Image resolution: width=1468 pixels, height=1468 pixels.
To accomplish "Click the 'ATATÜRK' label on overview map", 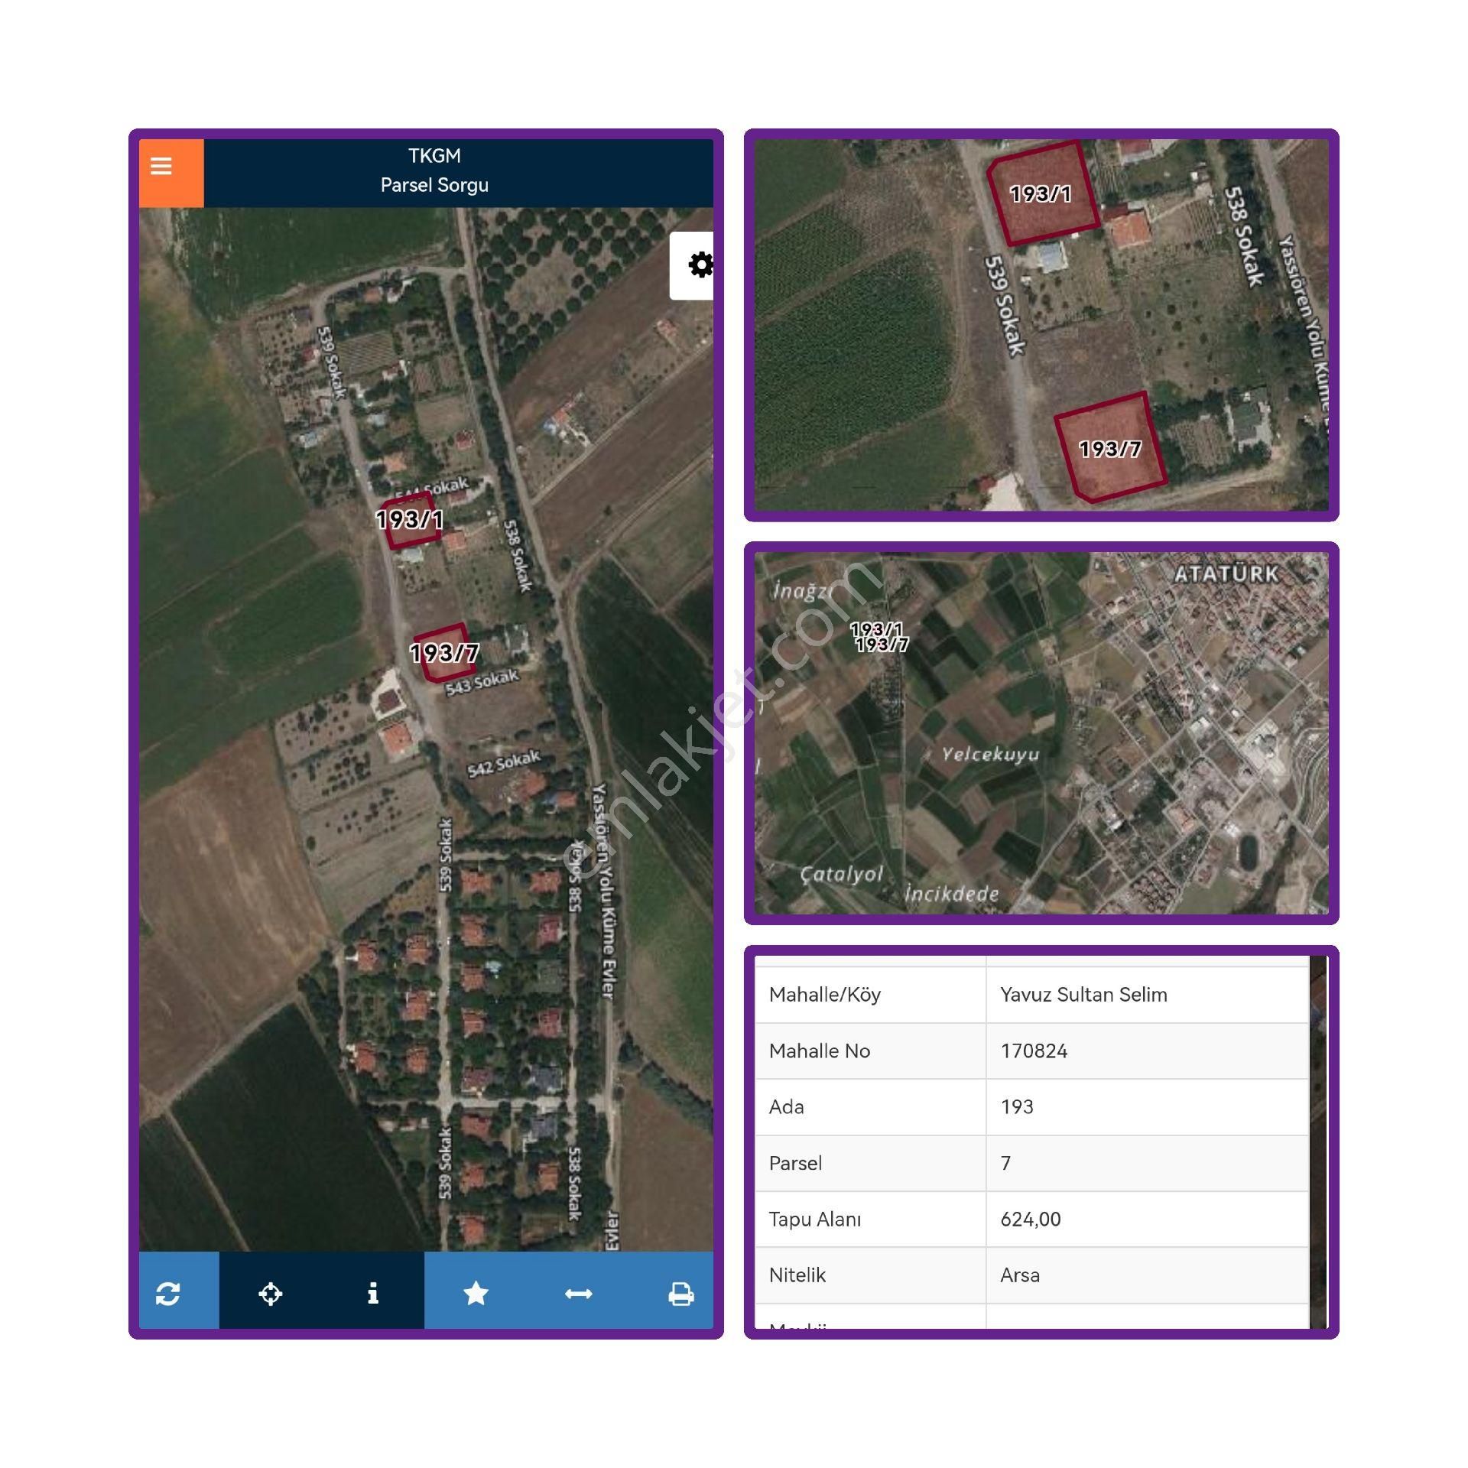I will (x=1226, y=574).
